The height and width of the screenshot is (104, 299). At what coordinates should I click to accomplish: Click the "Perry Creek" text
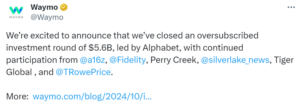click(173, 60)
